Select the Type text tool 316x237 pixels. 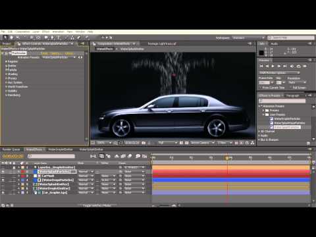[59, 38]
